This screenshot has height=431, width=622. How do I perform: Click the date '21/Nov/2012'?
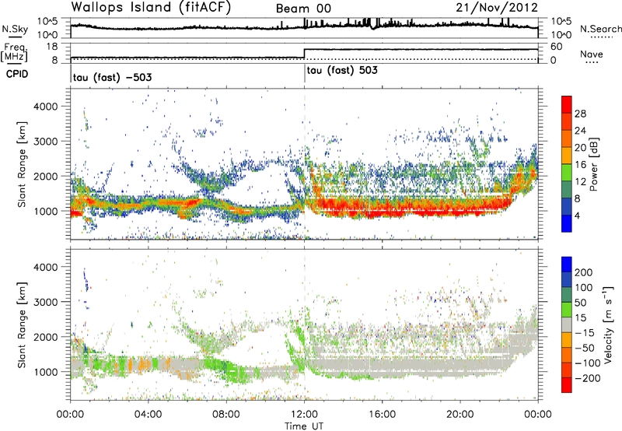497,7
